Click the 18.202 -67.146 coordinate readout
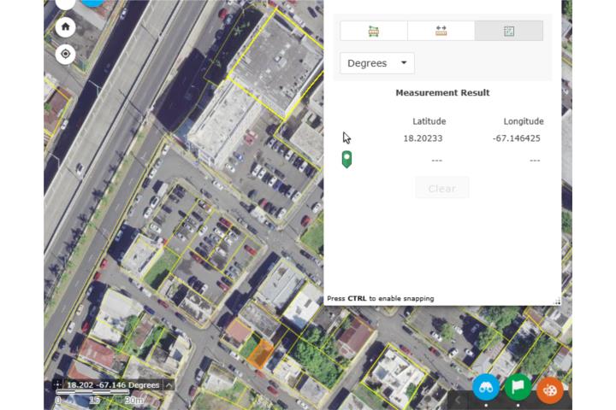 114,385
